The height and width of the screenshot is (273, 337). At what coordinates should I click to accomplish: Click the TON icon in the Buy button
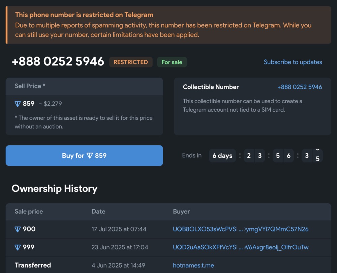90,156
